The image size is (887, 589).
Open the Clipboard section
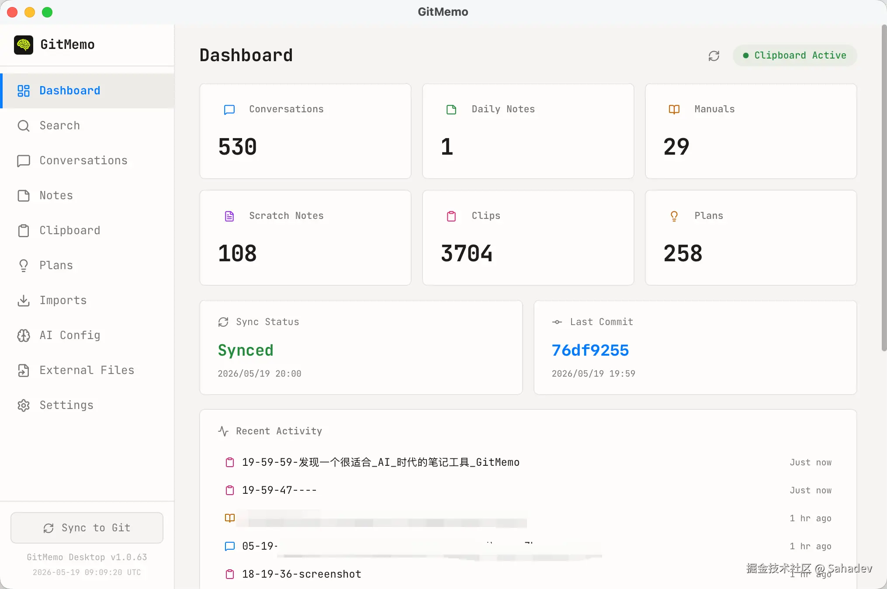pos(88,231)
